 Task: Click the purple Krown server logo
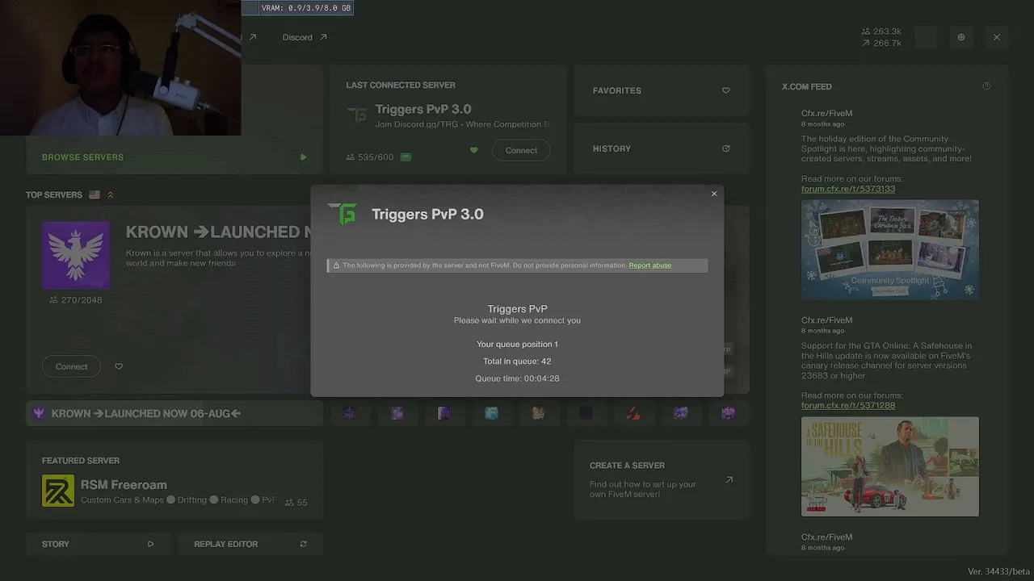coord(76,255)
